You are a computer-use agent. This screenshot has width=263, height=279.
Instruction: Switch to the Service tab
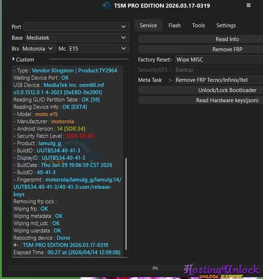148,25
